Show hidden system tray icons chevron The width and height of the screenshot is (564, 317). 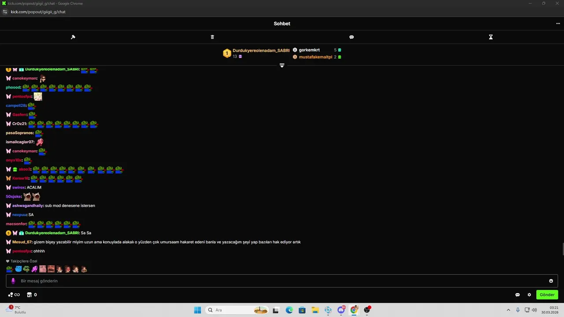click(508, 310)
